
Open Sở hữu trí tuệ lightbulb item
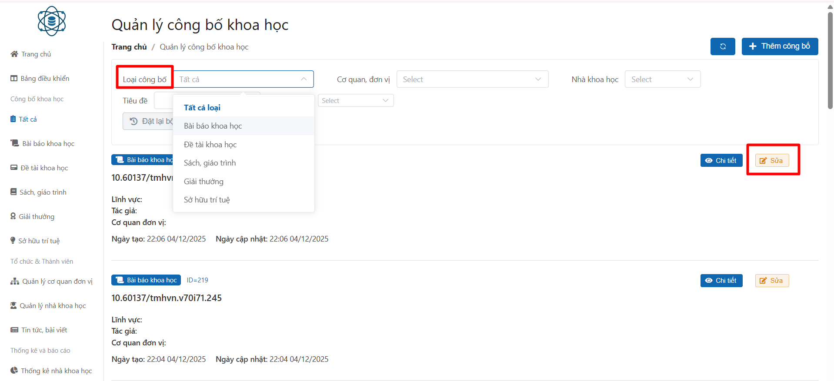[x=35, y=241]
